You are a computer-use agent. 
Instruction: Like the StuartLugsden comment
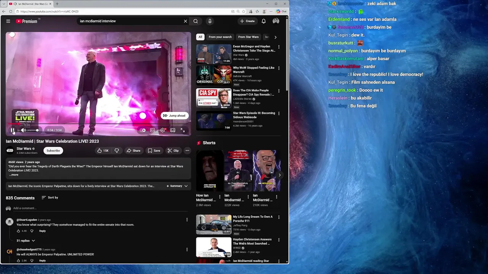(x=18, y=231)
